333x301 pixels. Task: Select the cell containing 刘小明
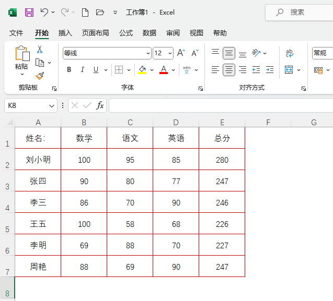[x=38, y=160]
